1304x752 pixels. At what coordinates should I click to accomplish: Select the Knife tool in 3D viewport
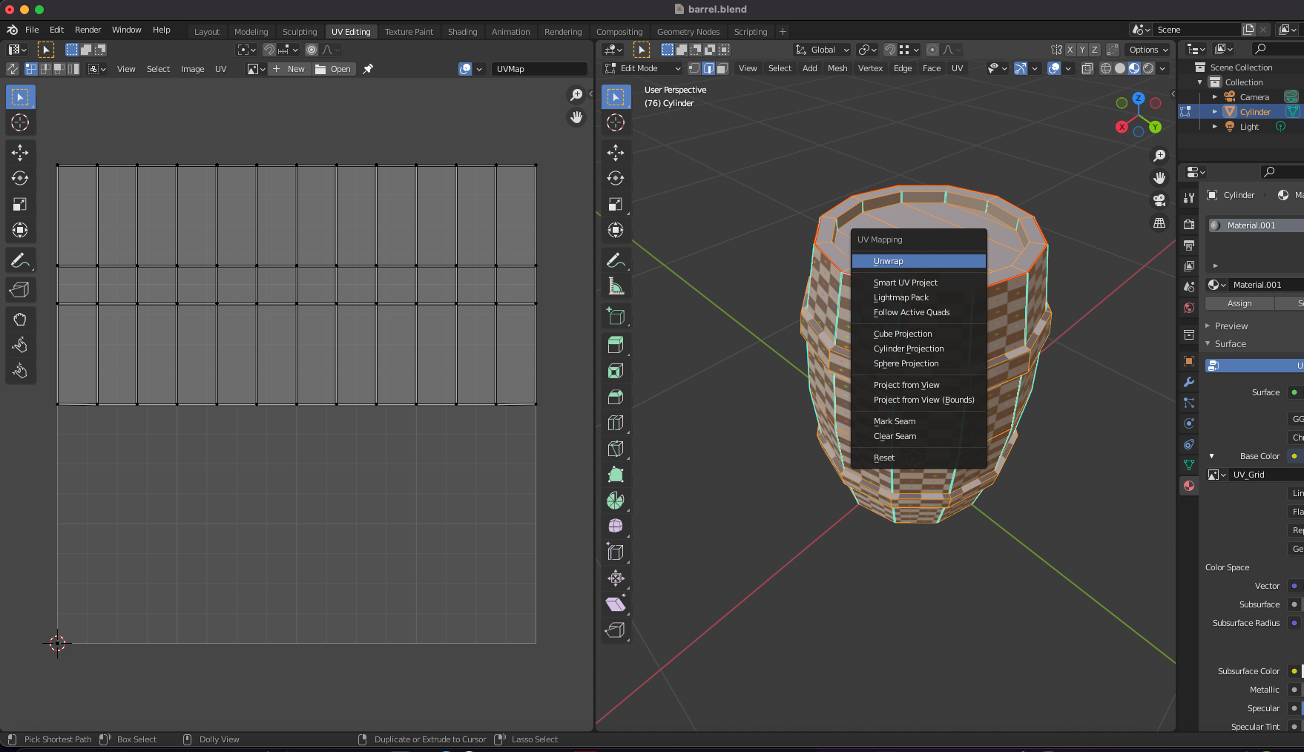click(615, 449)
